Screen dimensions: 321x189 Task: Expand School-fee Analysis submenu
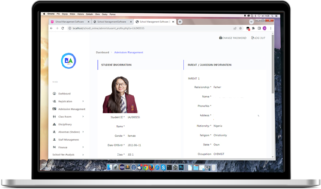[x=83, y=155]
